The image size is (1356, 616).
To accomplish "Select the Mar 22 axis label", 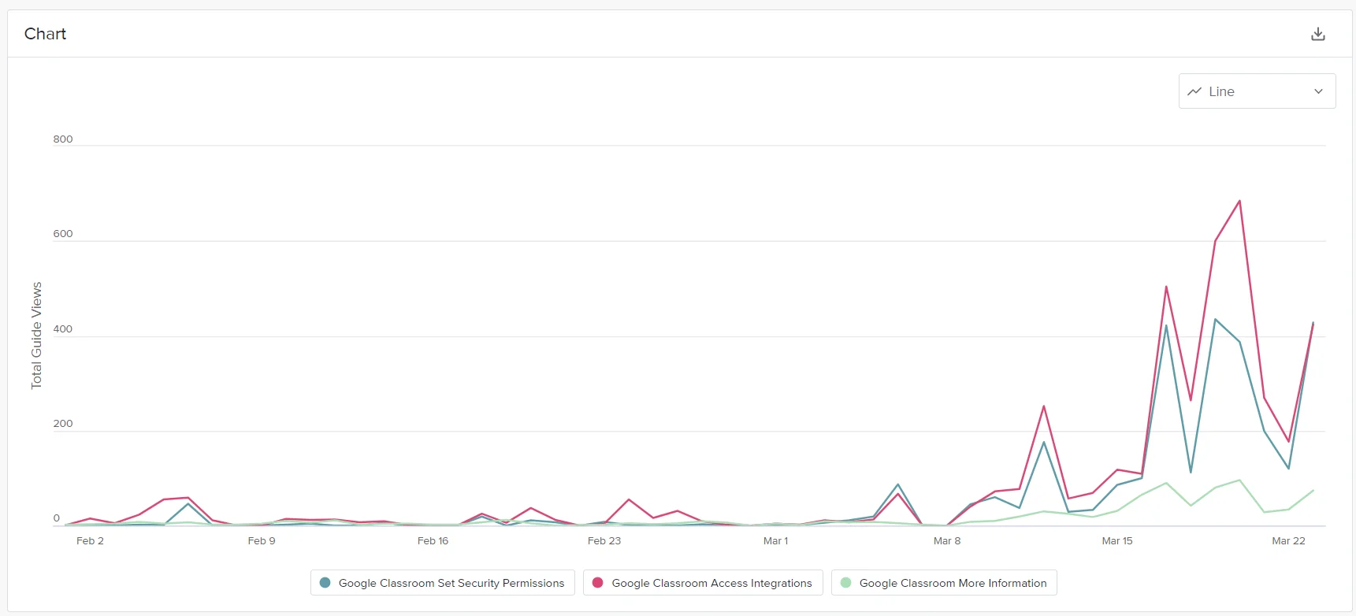I will click(1288, 540).
